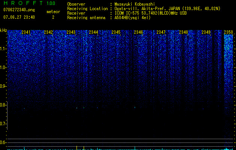Click the meteor count value 2

coord(53,17)
